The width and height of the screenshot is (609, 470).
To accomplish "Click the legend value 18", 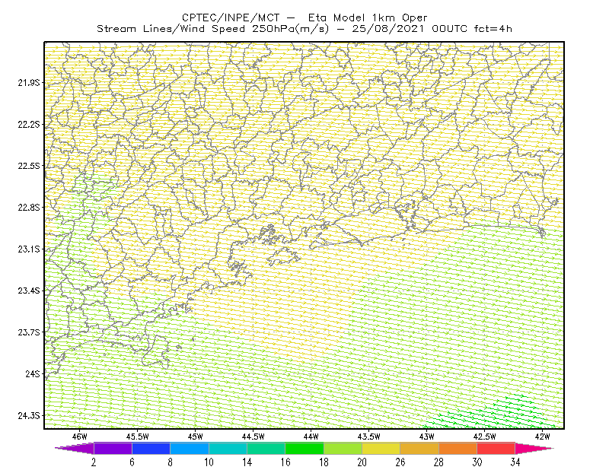I will pyautogui.click(x=324, y=462).
